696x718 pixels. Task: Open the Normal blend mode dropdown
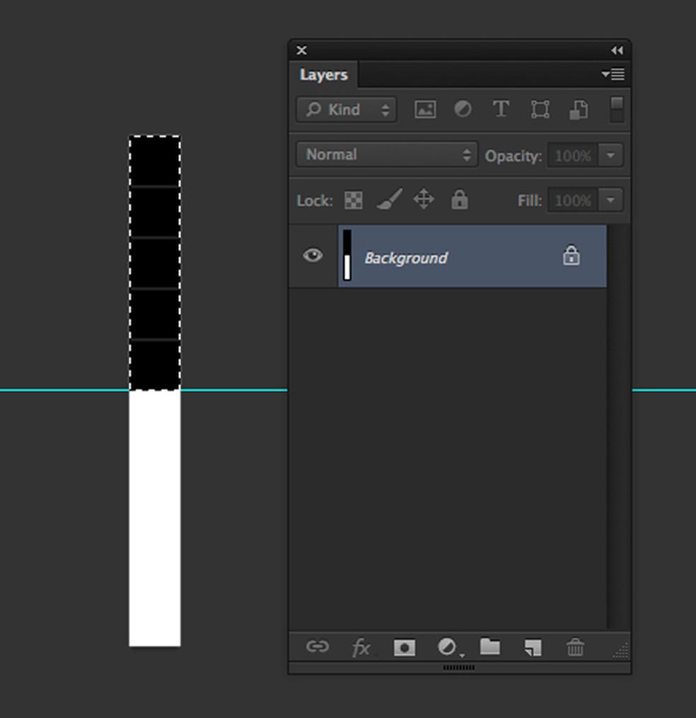[387, 154]
